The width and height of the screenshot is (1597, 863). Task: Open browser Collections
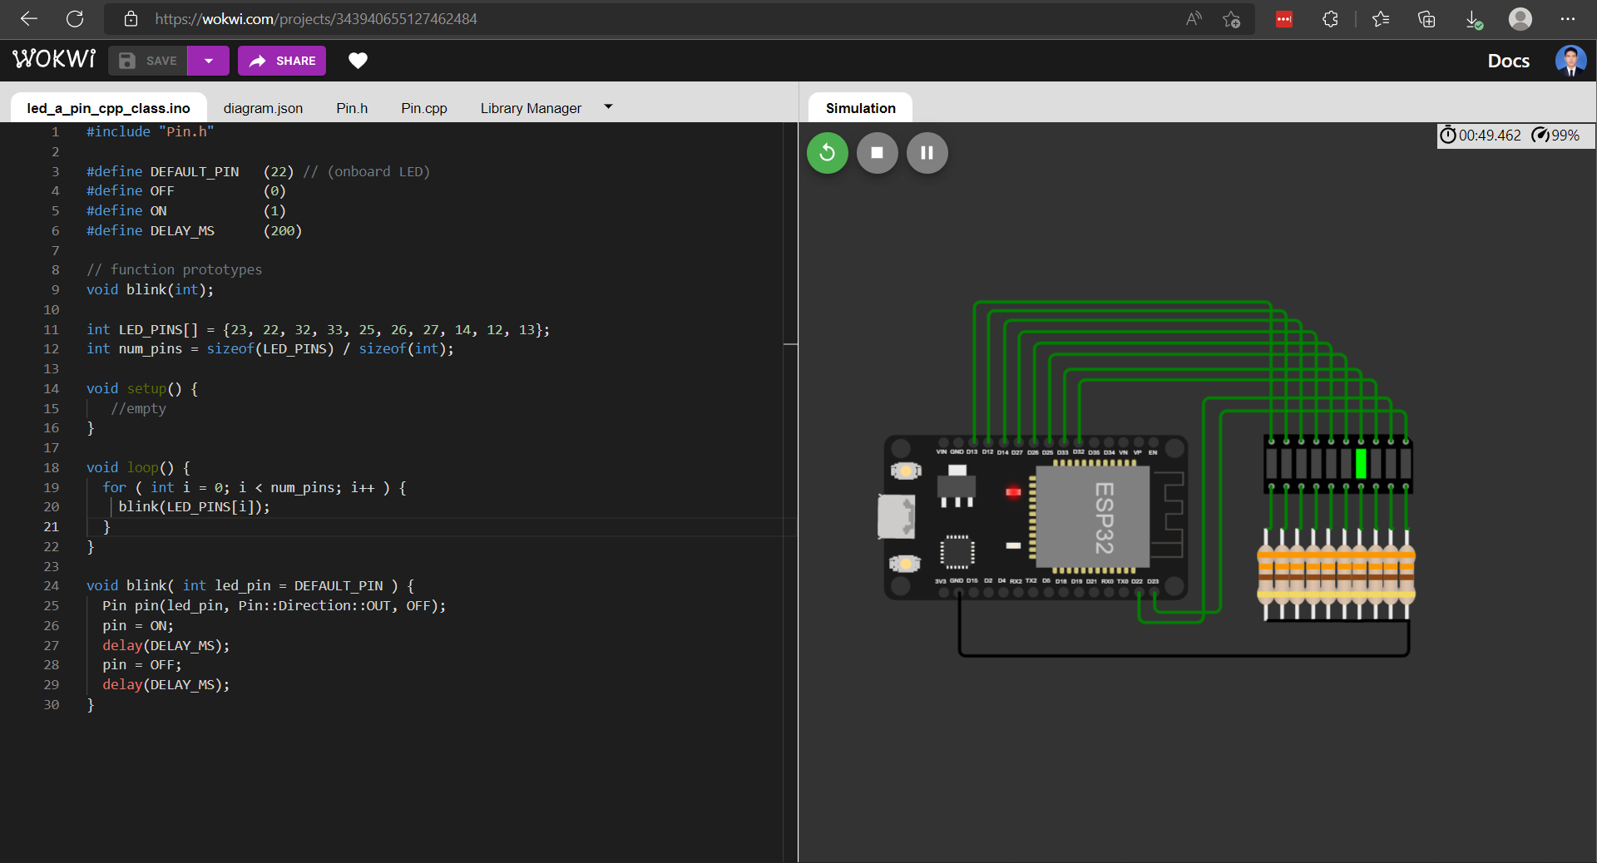click(x=1426, y=18)
